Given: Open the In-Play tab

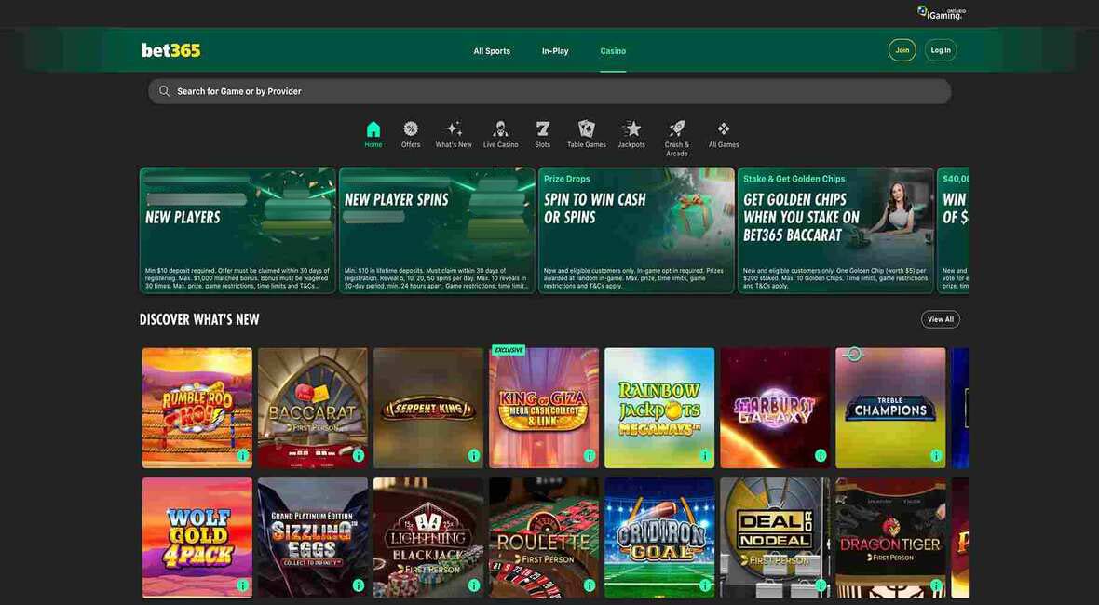Looking at the screenshot, I should [x=555, y=51].
